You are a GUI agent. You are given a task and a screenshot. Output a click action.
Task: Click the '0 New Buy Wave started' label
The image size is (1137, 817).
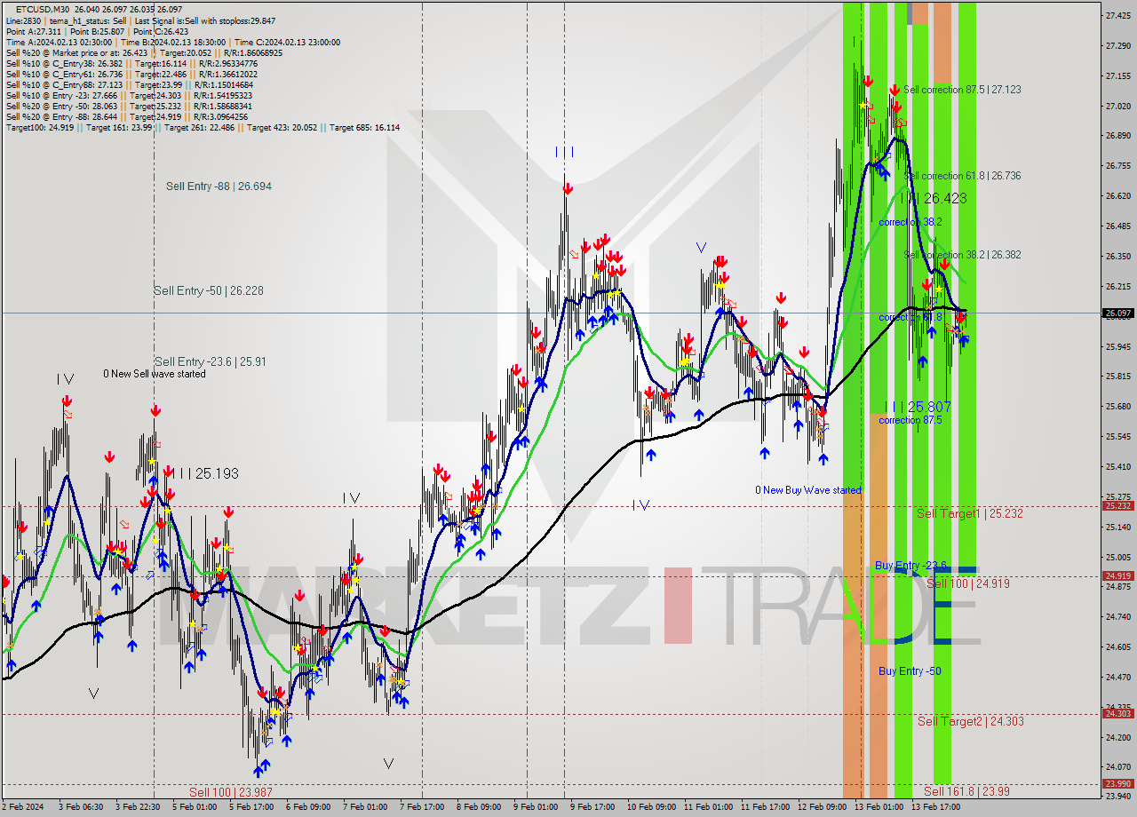click(807, 490)
